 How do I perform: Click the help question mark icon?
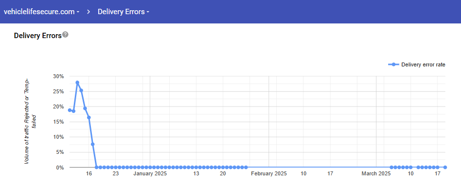[x=66, y=35]
